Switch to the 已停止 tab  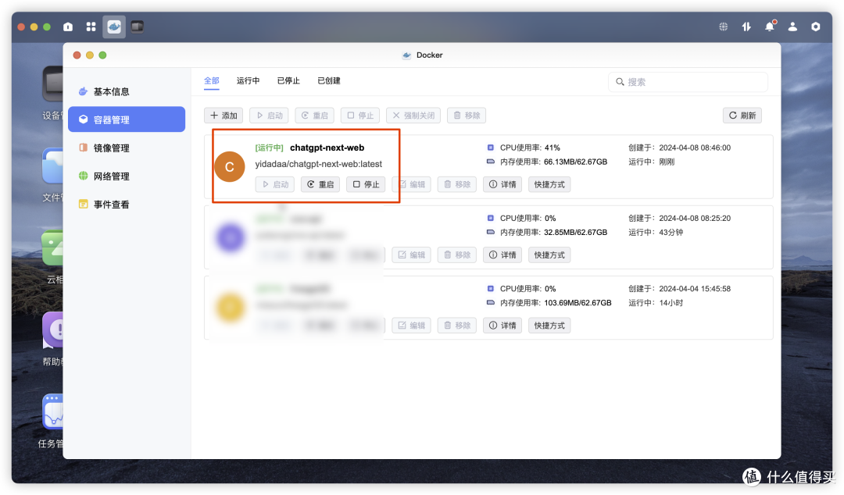[x=288, y=80]
